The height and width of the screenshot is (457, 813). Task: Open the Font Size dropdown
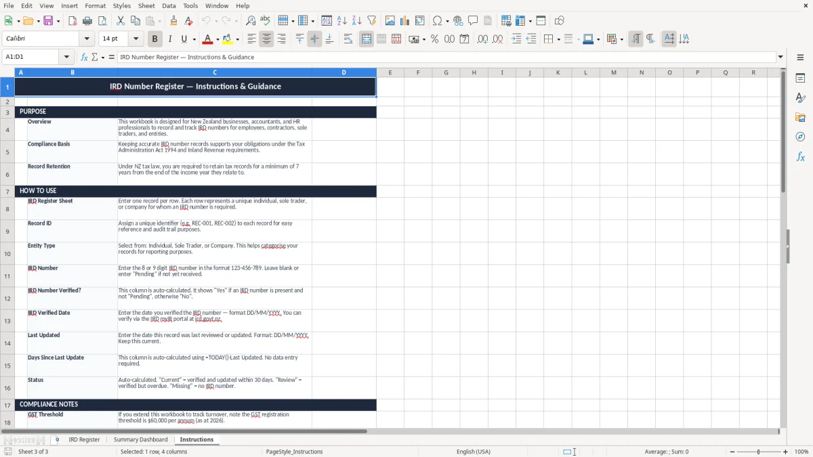tap(135, 39)
